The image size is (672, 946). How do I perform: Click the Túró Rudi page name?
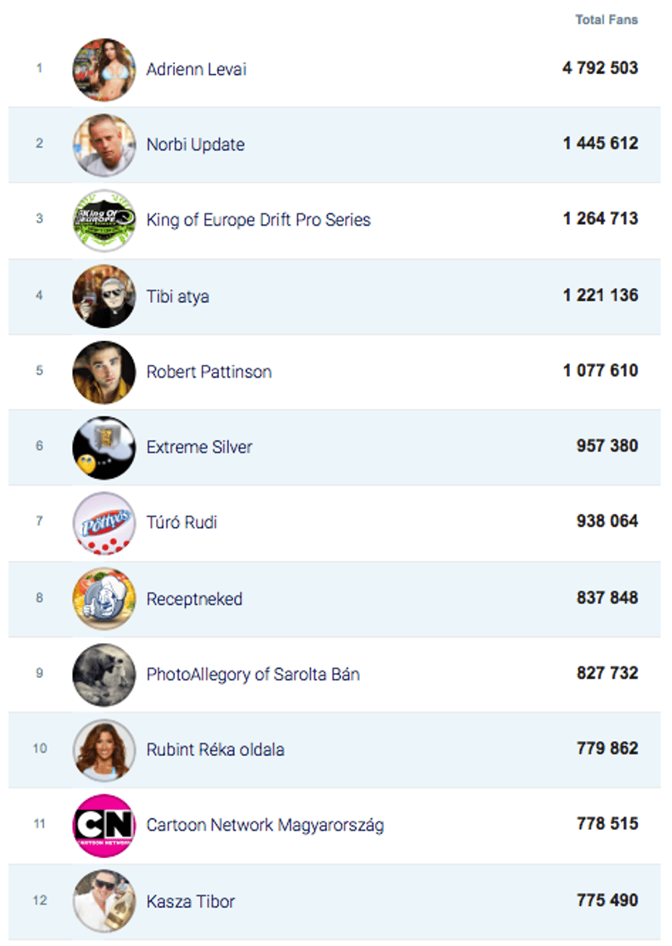(182, 523)
